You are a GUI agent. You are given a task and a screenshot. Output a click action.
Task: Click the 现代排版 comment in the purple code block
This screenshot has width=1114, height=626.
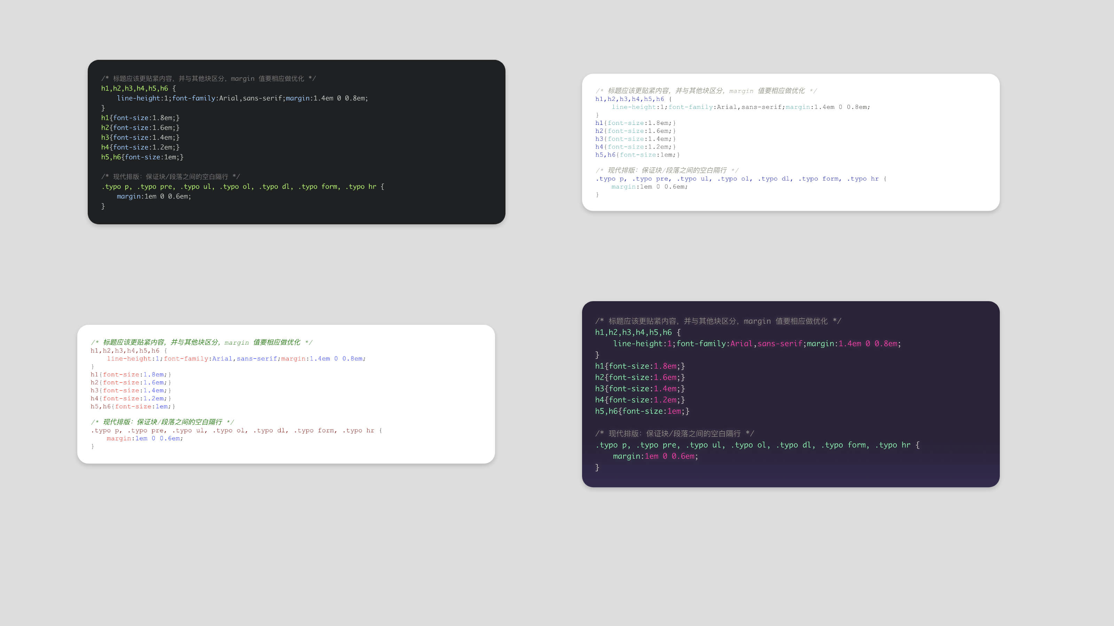pos(675,433)
